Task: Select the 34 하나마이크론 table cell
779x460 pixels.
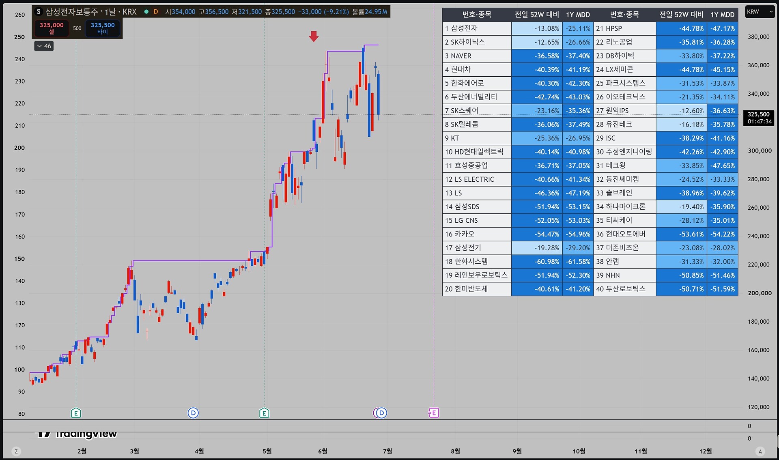Action: pyautogui.click(x=625, y=207)
